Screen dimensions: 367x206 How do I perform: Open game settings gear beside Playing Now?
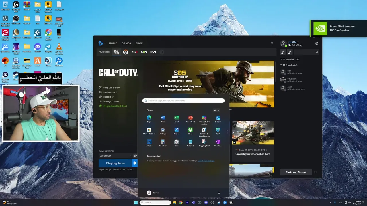point(135,163)
